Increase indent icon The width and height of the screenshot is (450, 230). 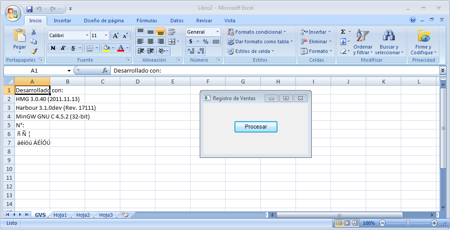[151, 51]
